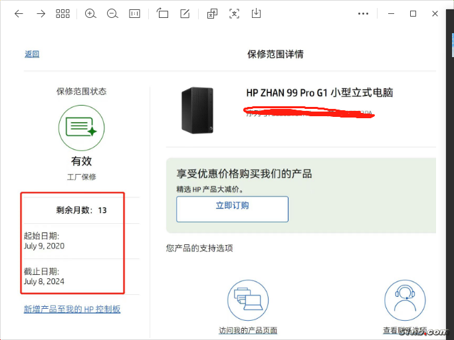Screen dimensions: 454x340
Task: Open 访问我的产品页面 link
Action: 248,331
